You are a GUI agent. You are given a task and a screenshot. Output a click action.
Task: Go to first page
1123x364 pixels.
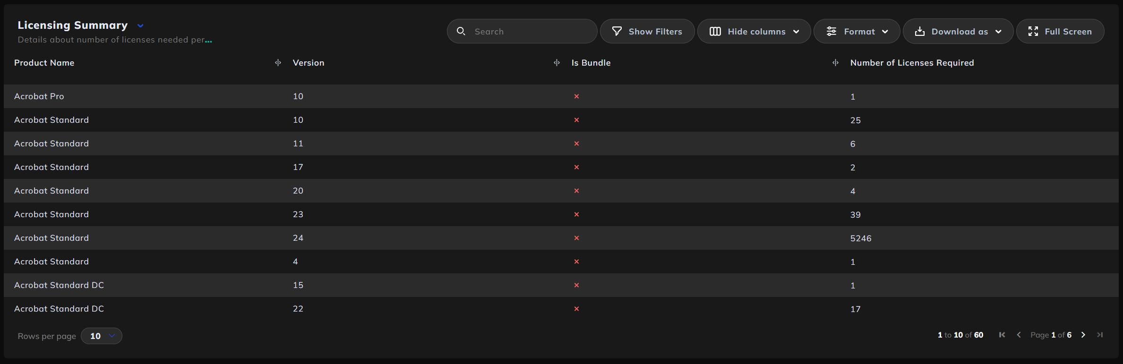pos(1002,335)
